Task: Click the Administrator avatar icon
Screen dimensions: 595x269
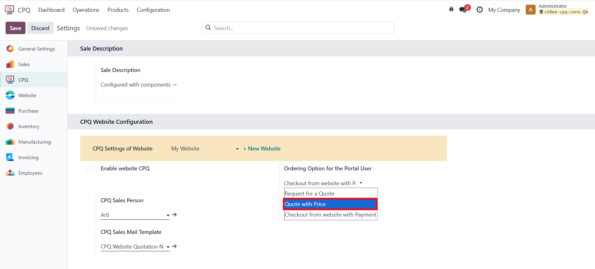Action: tap(530, 10)
